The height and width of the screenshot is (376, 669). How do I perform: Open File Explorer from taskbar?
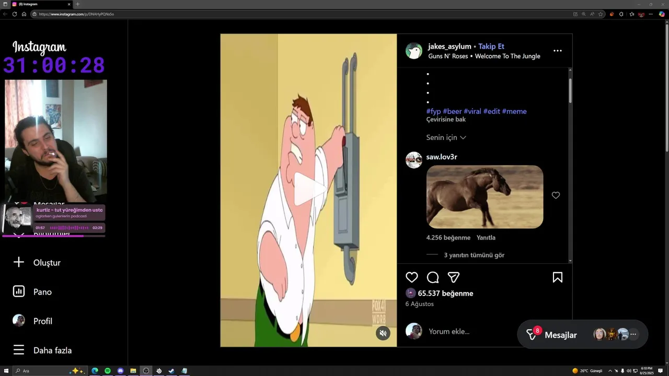click(133, 371)
